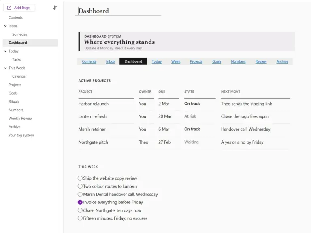
Task: Follow the Archive link in nav bar
Action: coord(282,61)
